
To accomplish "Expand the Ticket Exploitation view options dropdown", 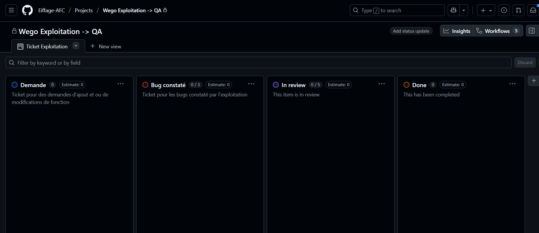I will click(76, 46).
